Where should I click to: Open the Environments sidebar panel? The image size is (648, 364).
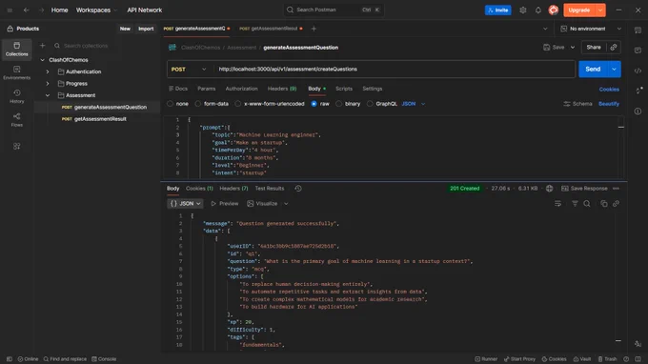click(16, 72)
